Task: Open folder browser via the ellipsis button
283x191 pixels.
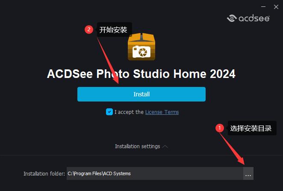Action: pos(248,173)
